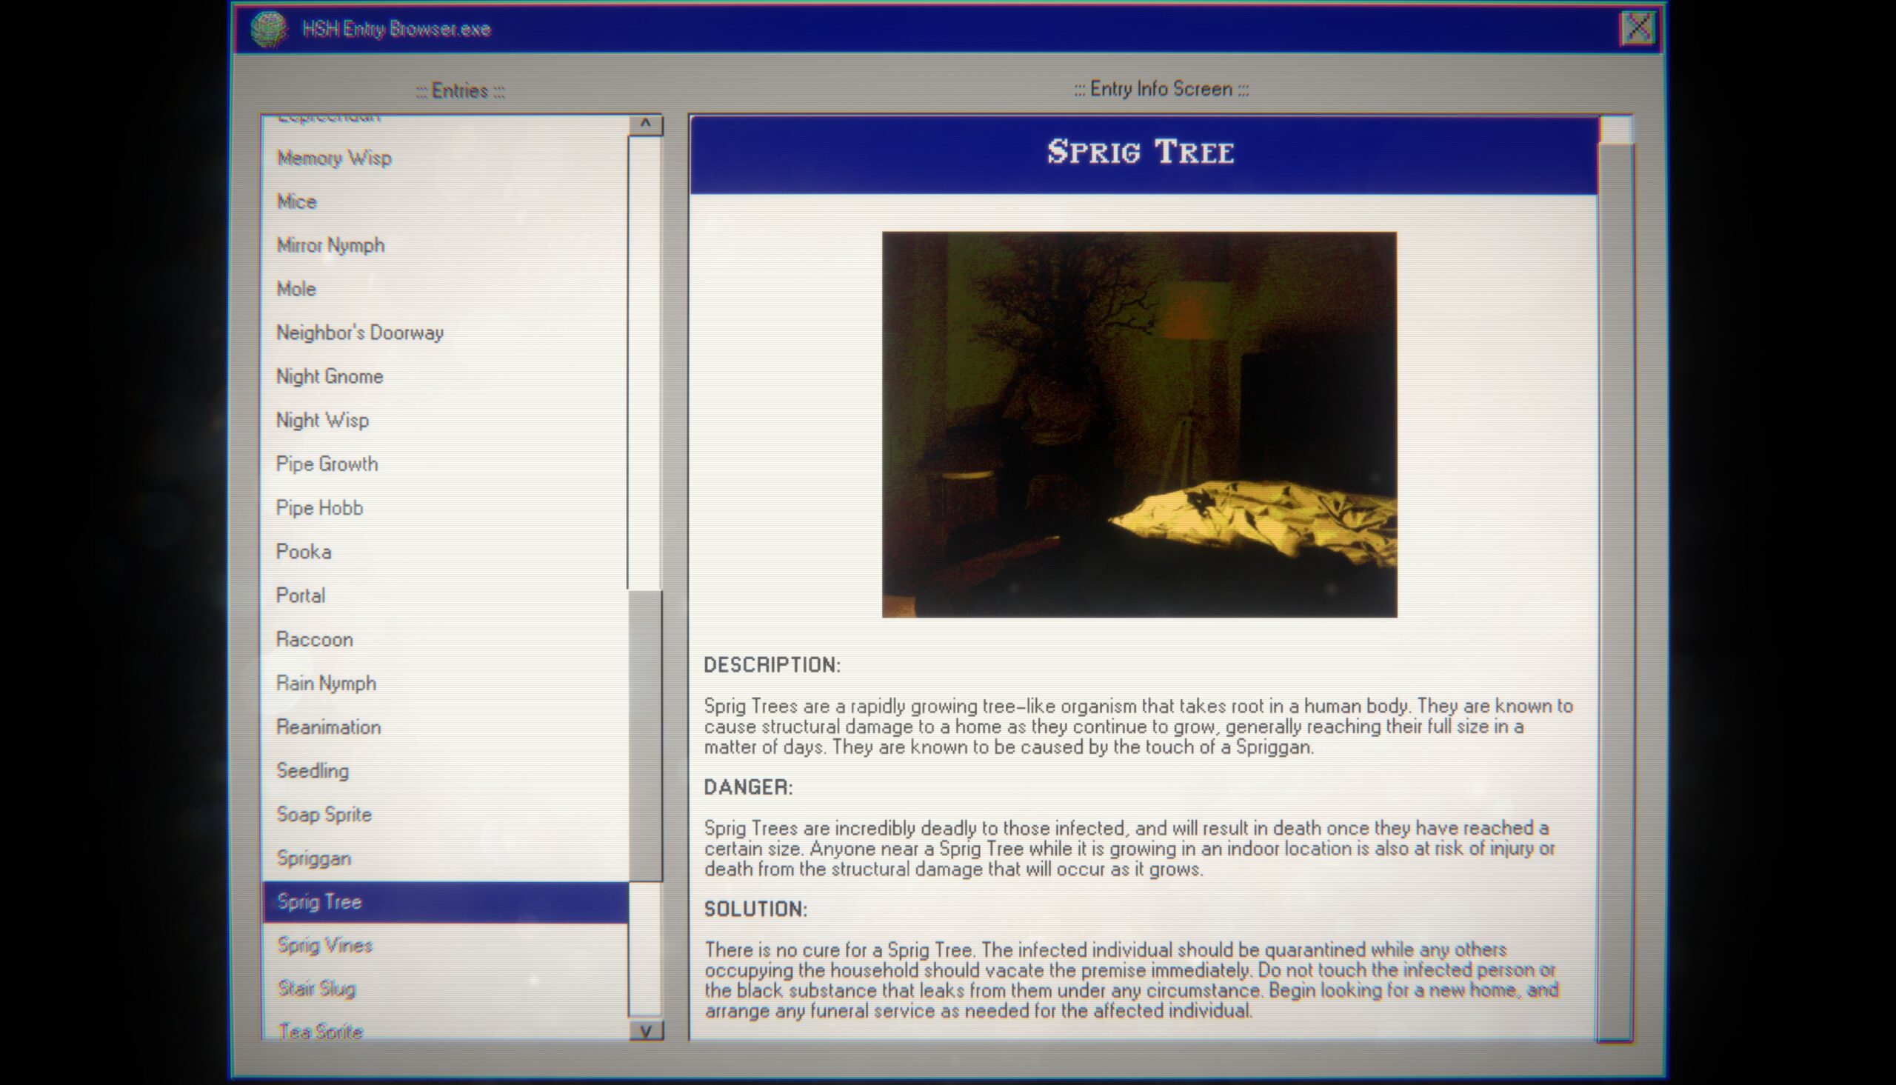Select the Rain Nymph entry
Viewport: 1896px width, 1085px height.
coord(324,681)
